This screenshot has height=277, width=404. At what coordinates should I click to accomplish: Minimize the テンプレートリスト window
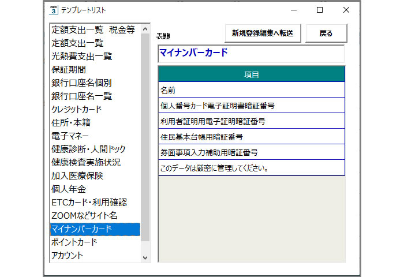[x=294, y=10]
